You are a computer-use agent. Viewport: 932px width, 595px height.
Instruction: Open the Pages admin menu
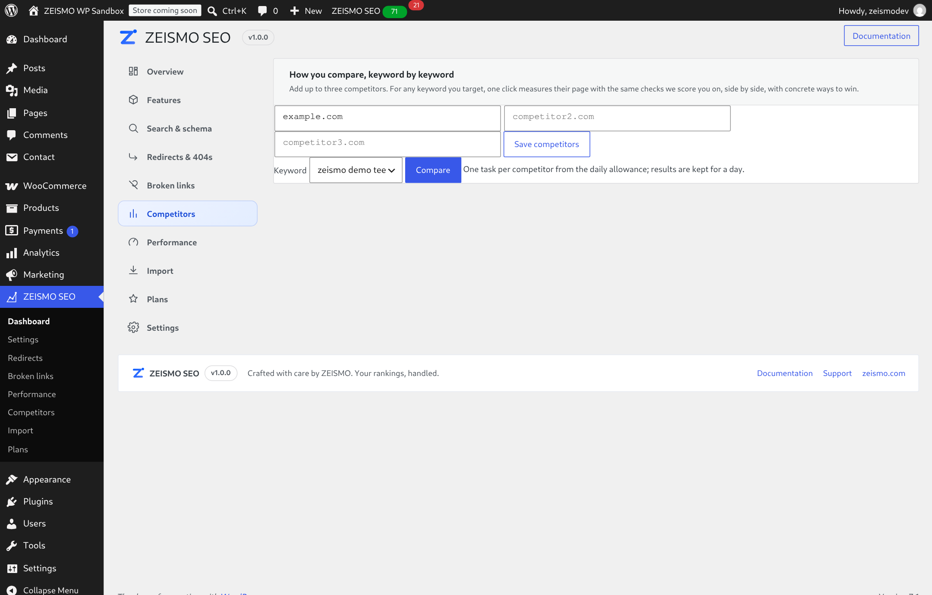52,113
